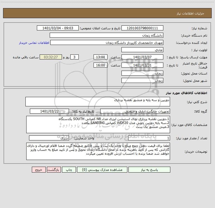Click the اطلاعات کالاهای مورد نیاز section heading
This screenshot has width=215, height=208.
click(187, 93)
